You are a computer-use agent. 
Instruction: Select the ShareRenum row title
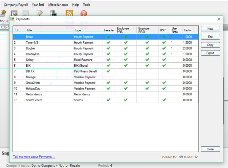[34, 100]
